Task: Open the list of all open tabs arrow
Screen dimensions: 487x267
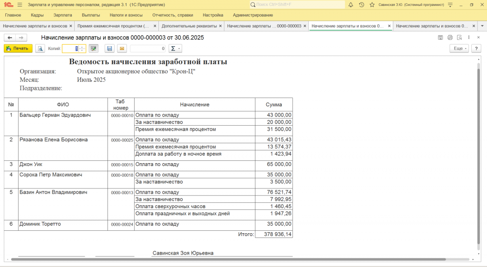Action: [x=481, y=26]
